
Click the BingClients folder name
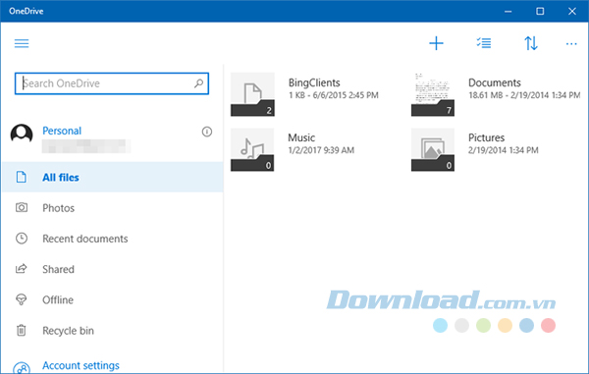(x=314, y=82)
